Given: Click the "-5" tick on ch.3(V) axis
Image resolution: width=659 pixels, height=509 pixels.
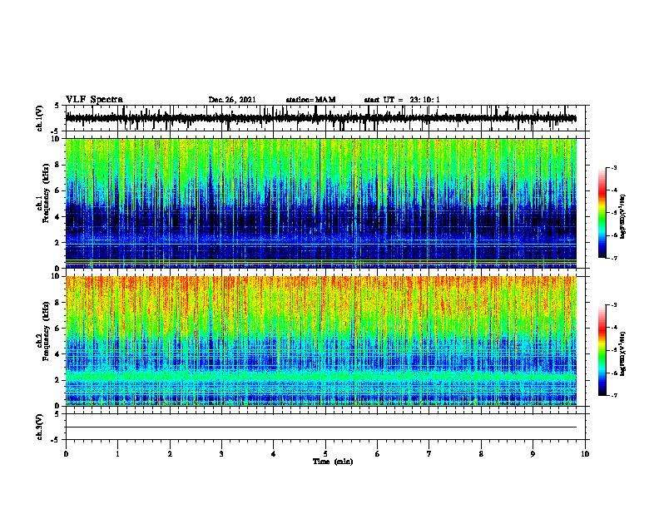Looking at the screenshot, I should [56, 440].
